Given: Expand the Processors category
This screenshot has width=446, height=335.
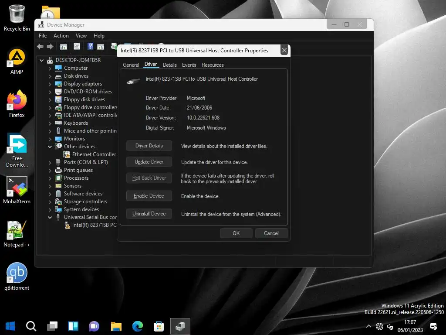Looking at the screenshot, I should (x=50, y=178).
